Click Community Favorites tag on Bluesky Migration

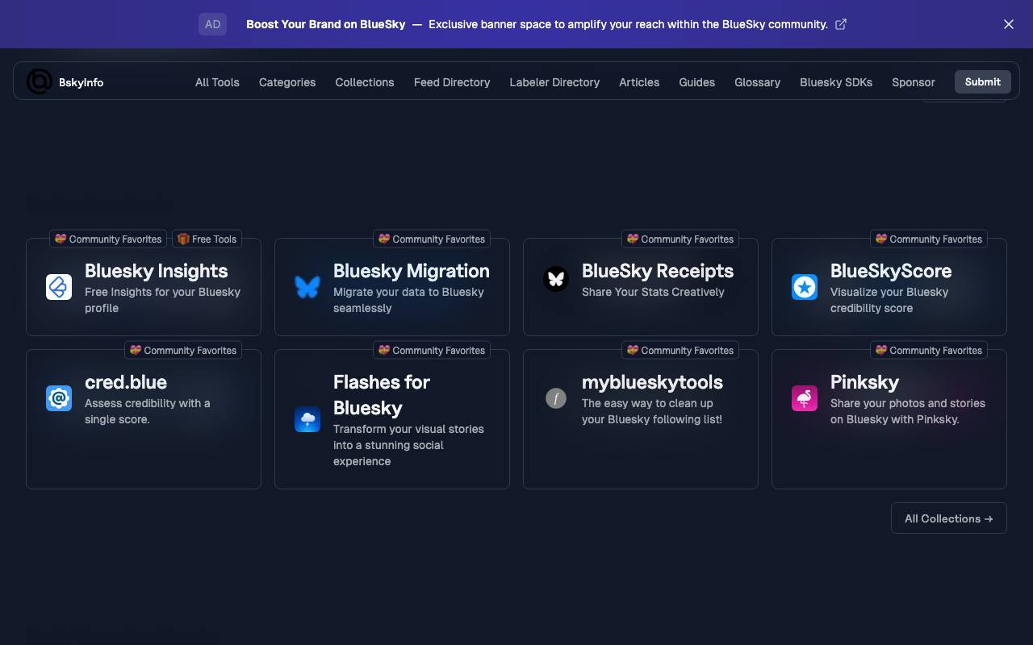coord(432,239)
